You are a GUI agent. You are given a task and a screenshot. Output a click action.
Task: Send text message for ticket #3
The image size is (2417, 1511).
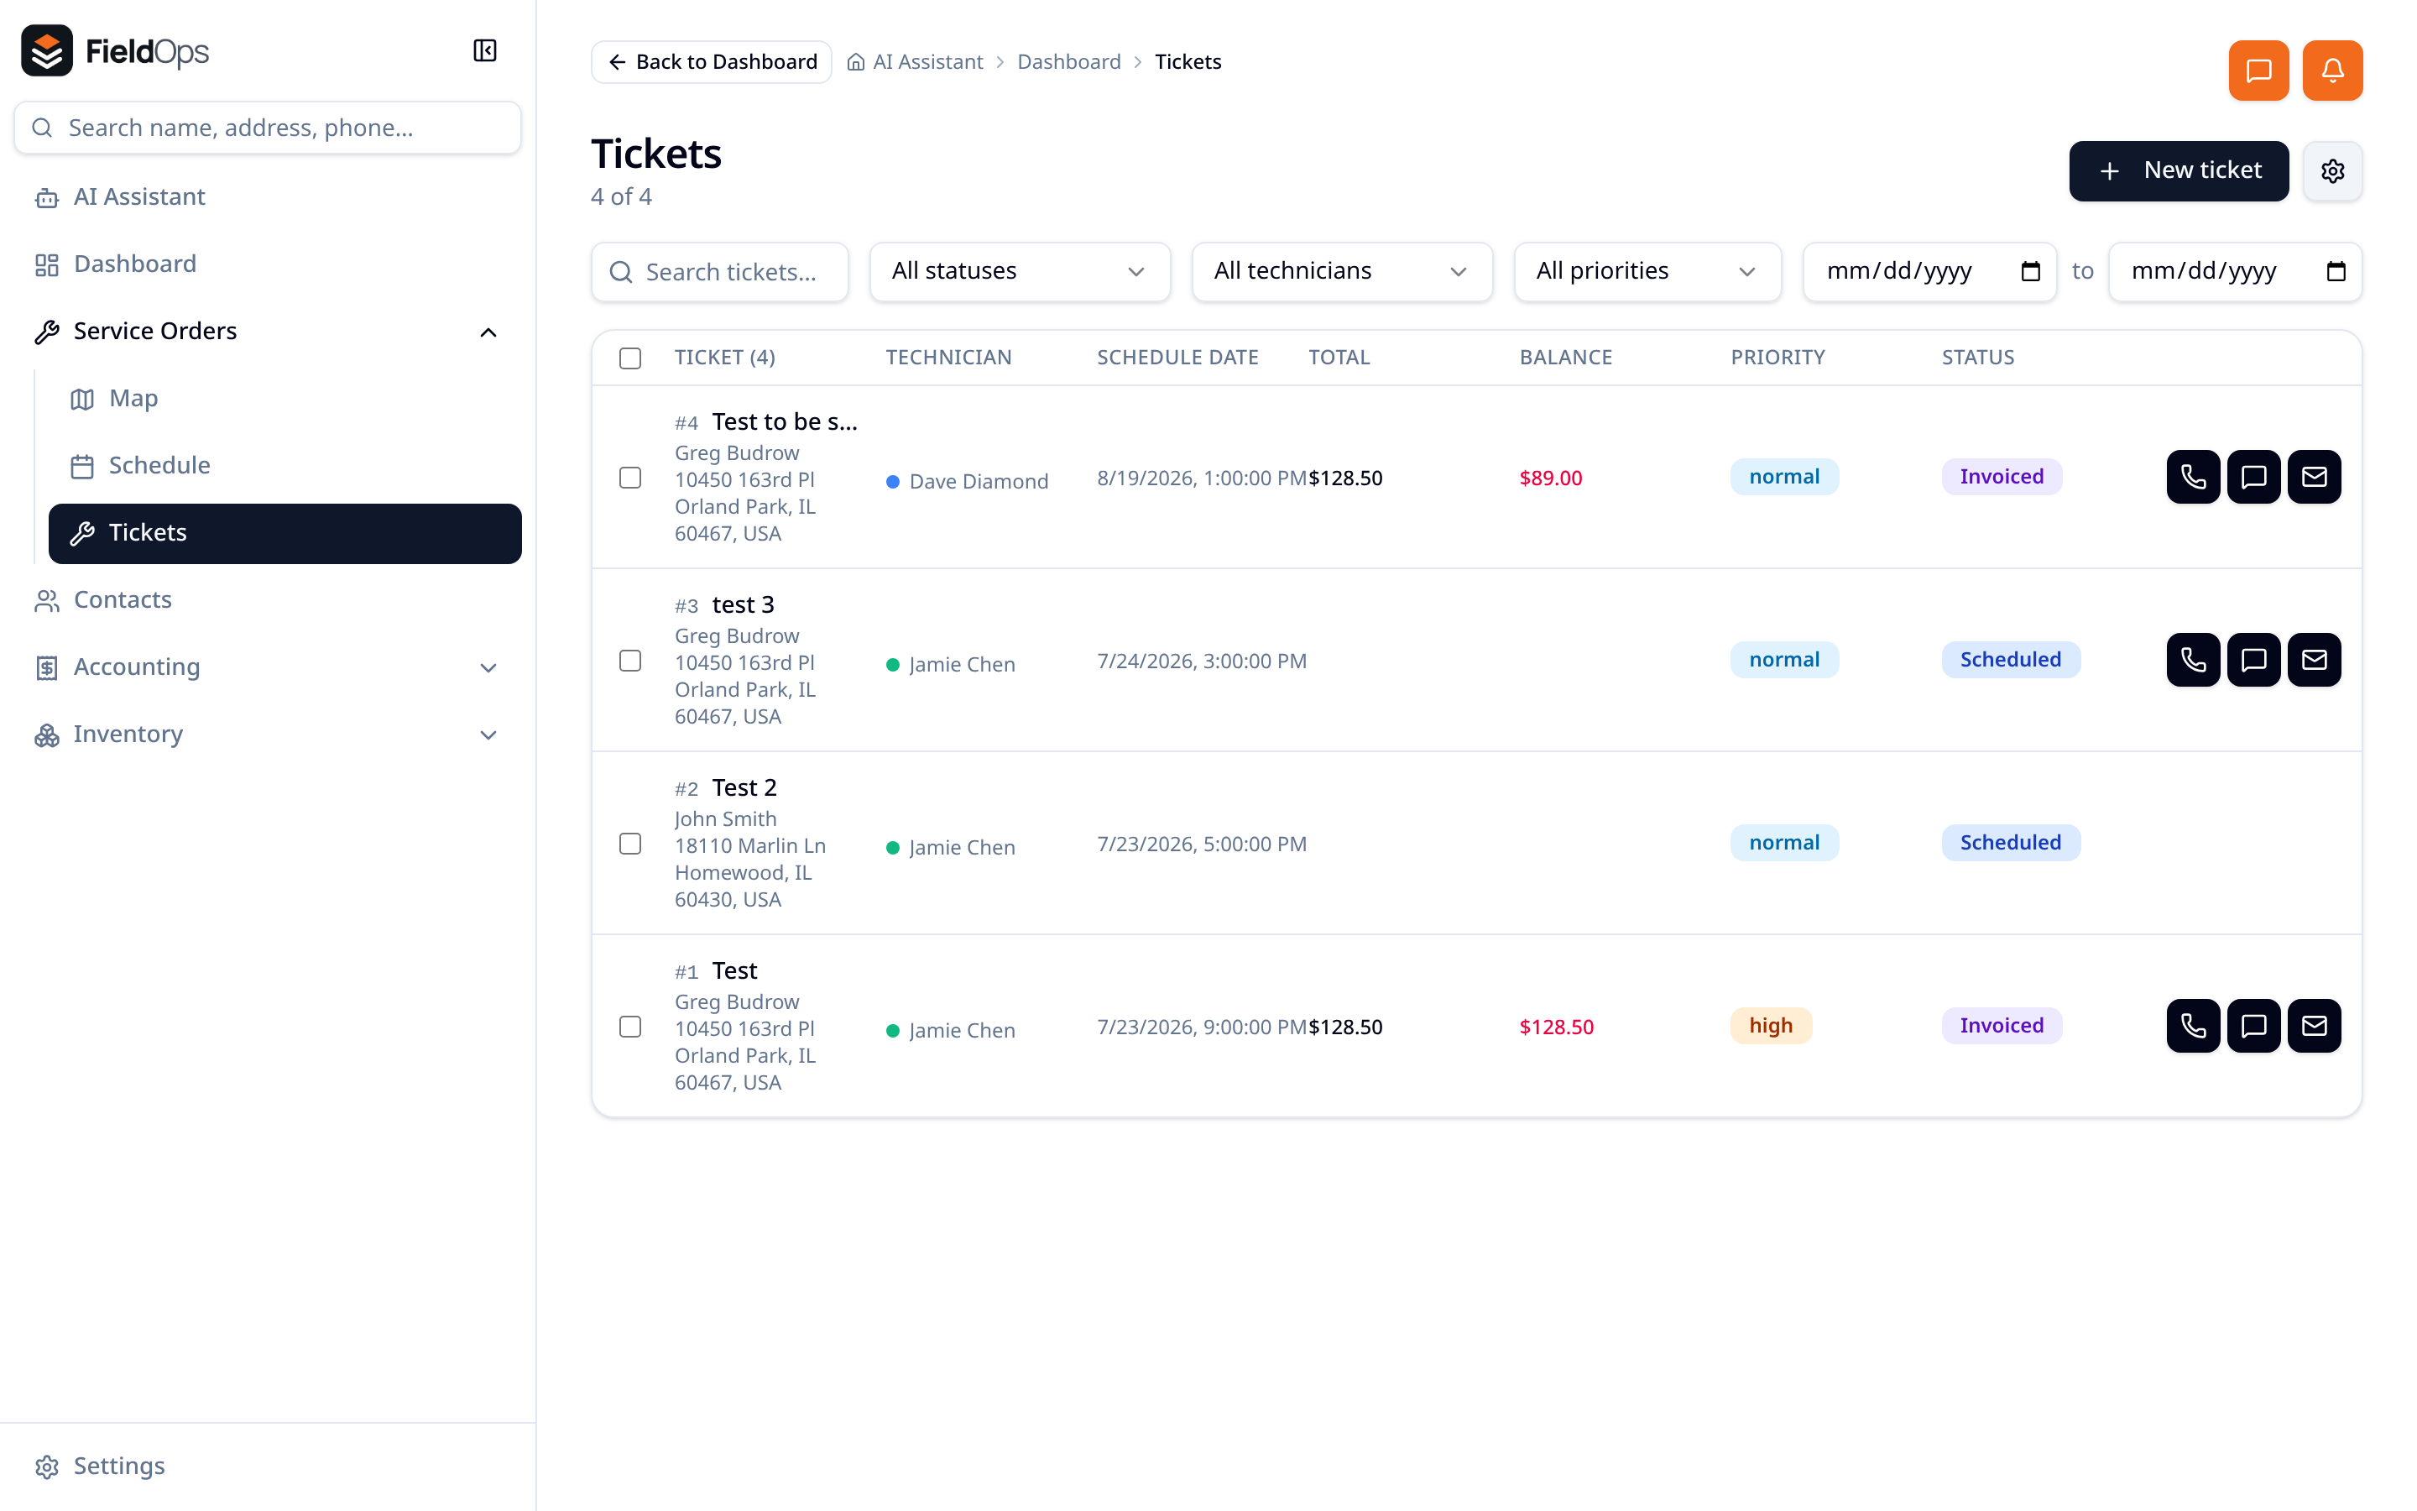[2253, 660]
